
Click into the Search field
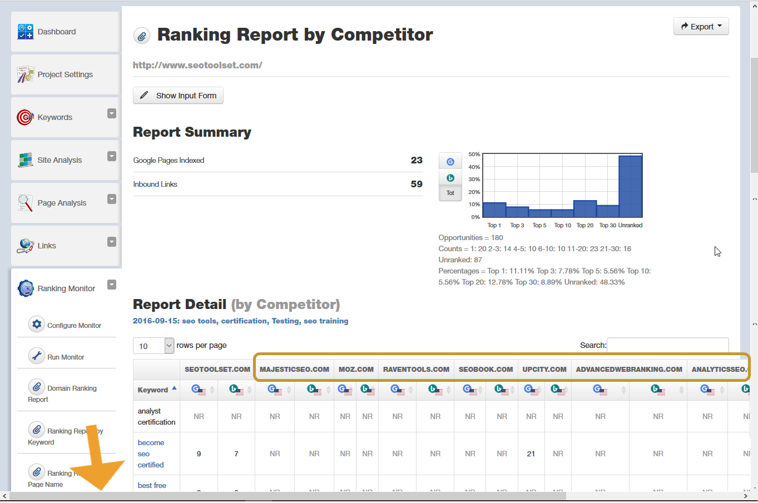667,345
